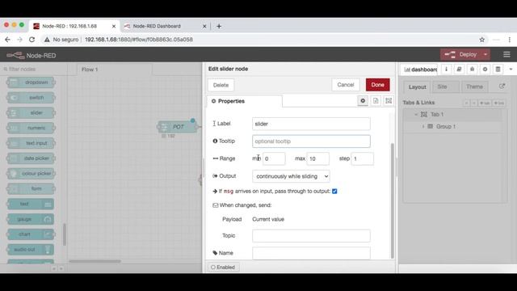Click the colour picker node in palette
Viewport: 517px width, 291px height.
(x=31, y=174)
